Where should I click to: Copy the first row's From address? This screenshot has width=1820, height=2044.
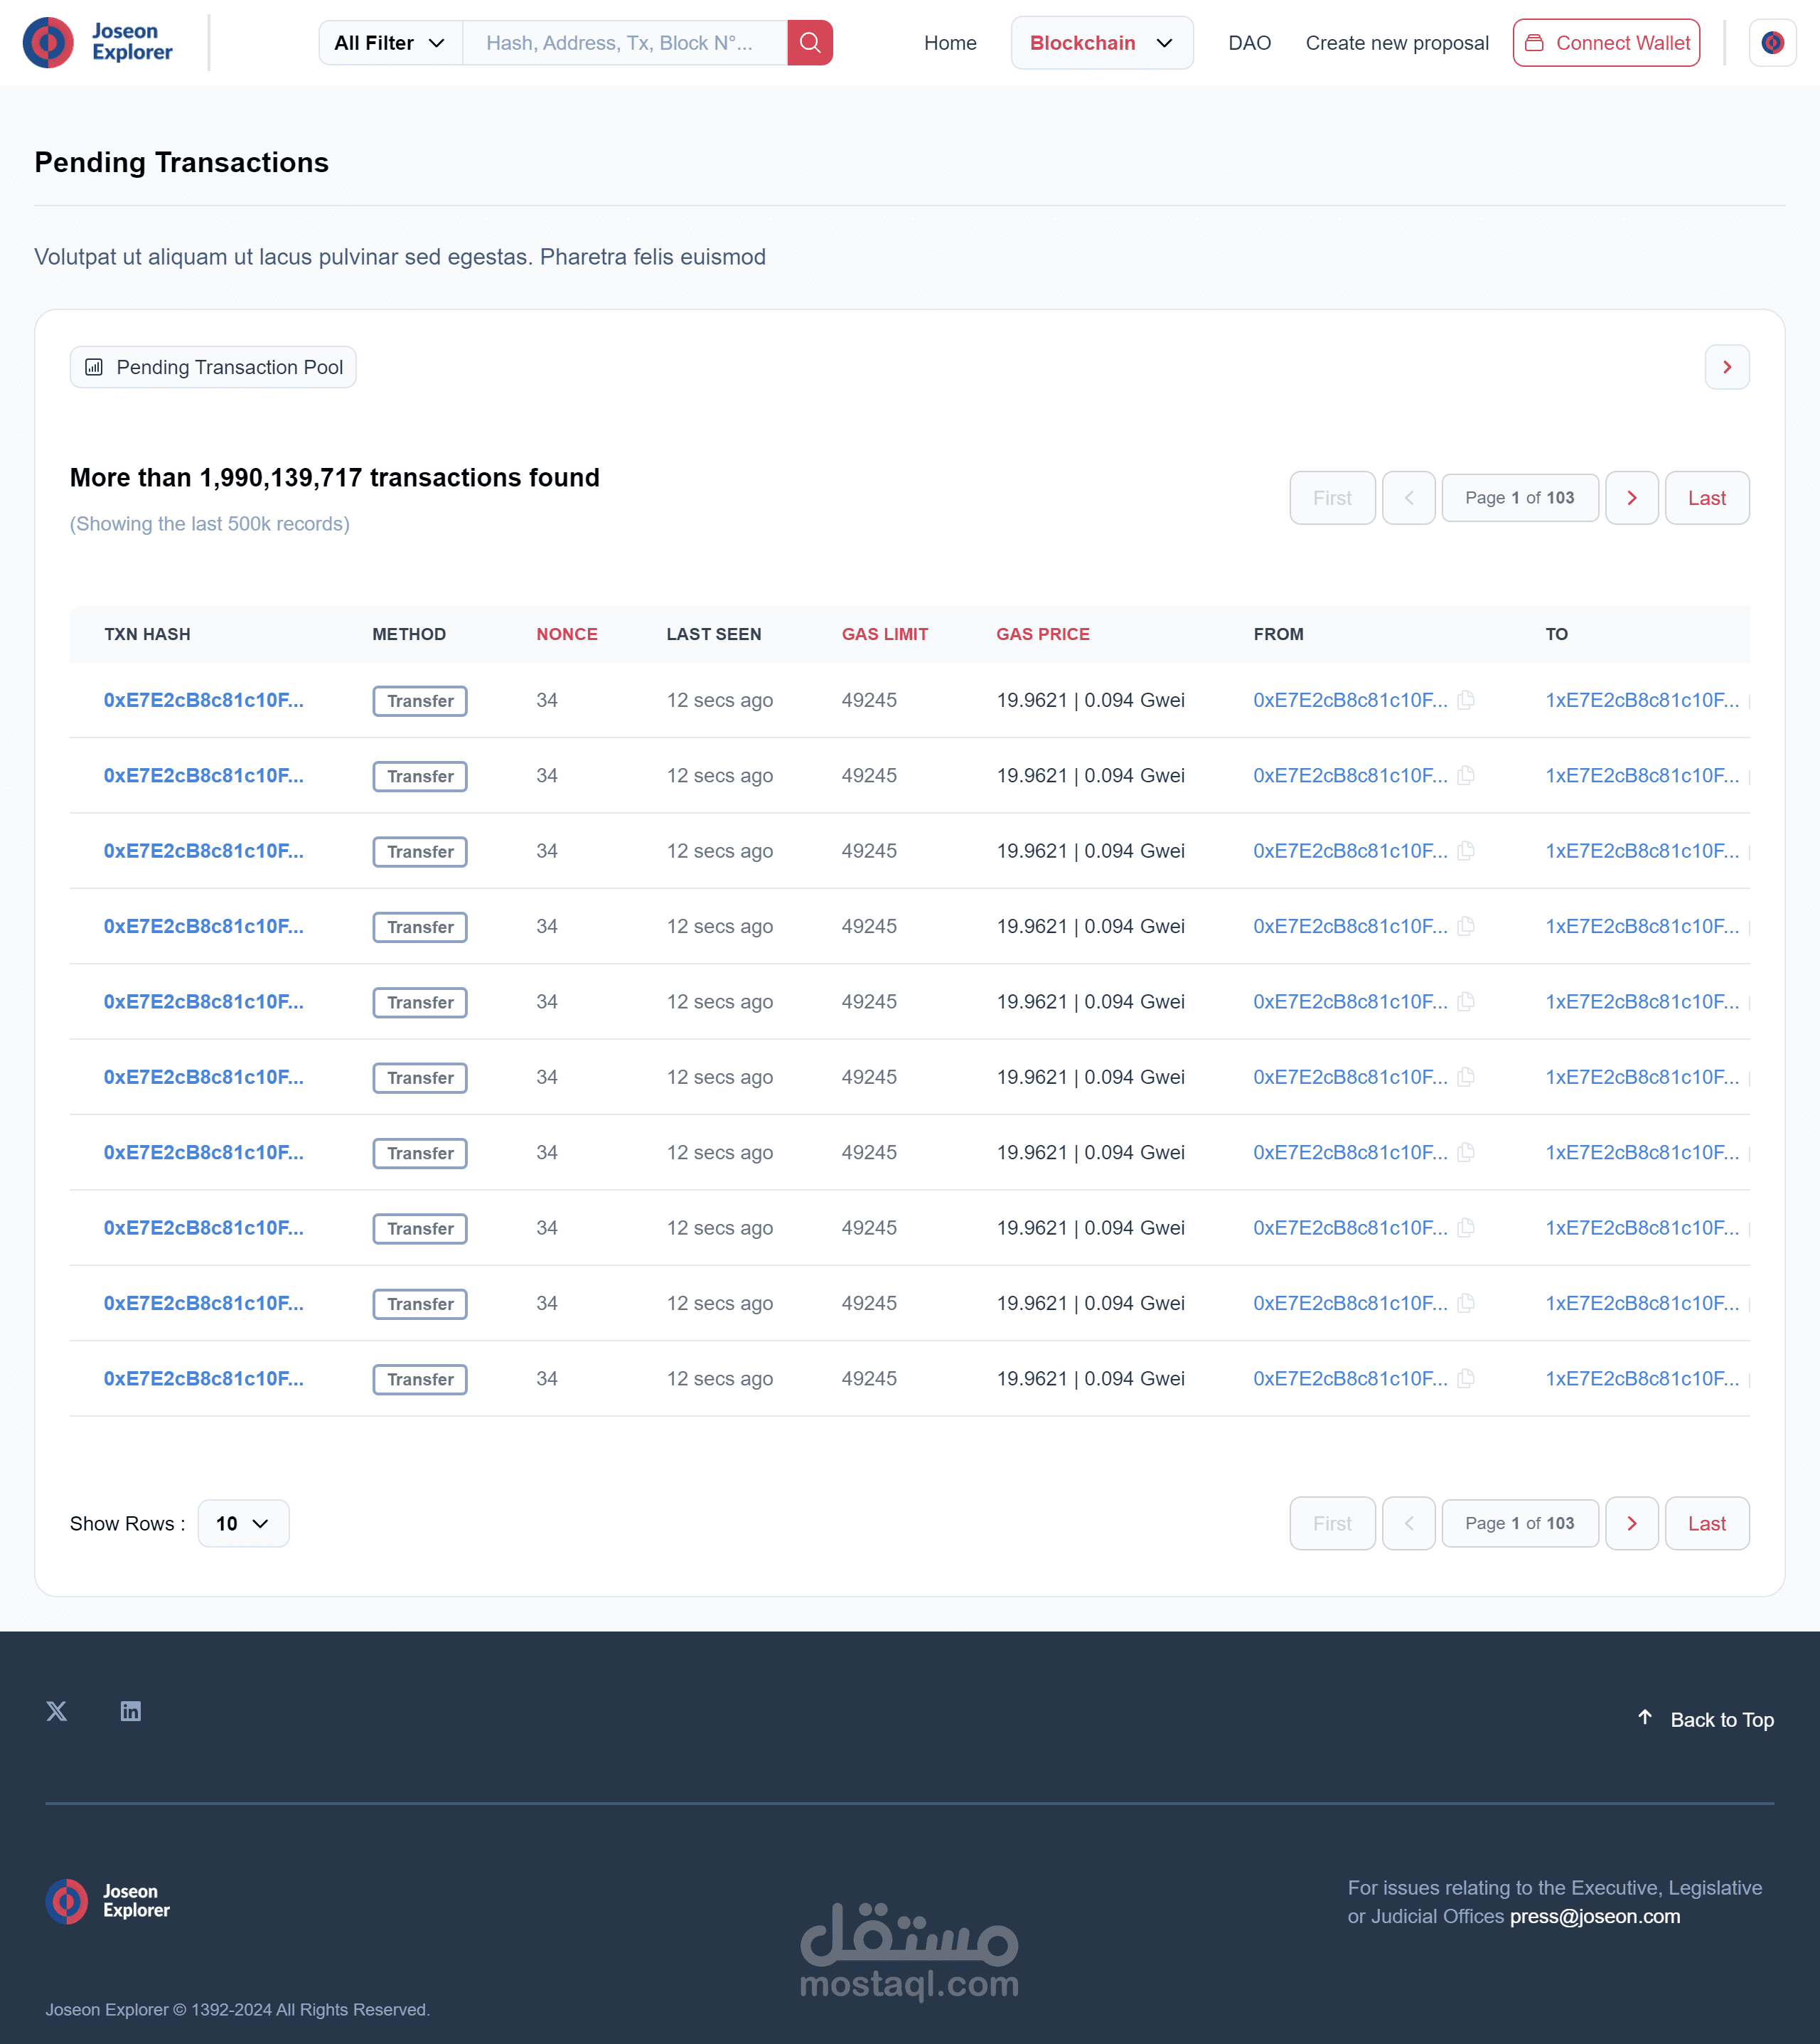1466,701
